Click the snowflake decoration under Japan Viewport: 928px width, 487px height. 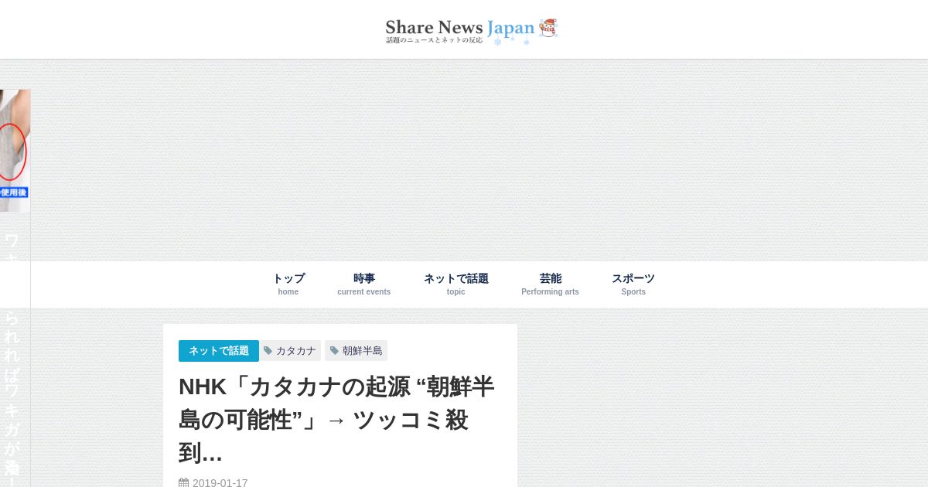point(498,42)
